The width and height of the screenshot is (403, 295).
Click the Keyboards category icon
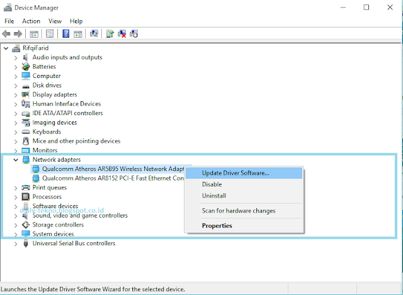(x=26, y=132)
